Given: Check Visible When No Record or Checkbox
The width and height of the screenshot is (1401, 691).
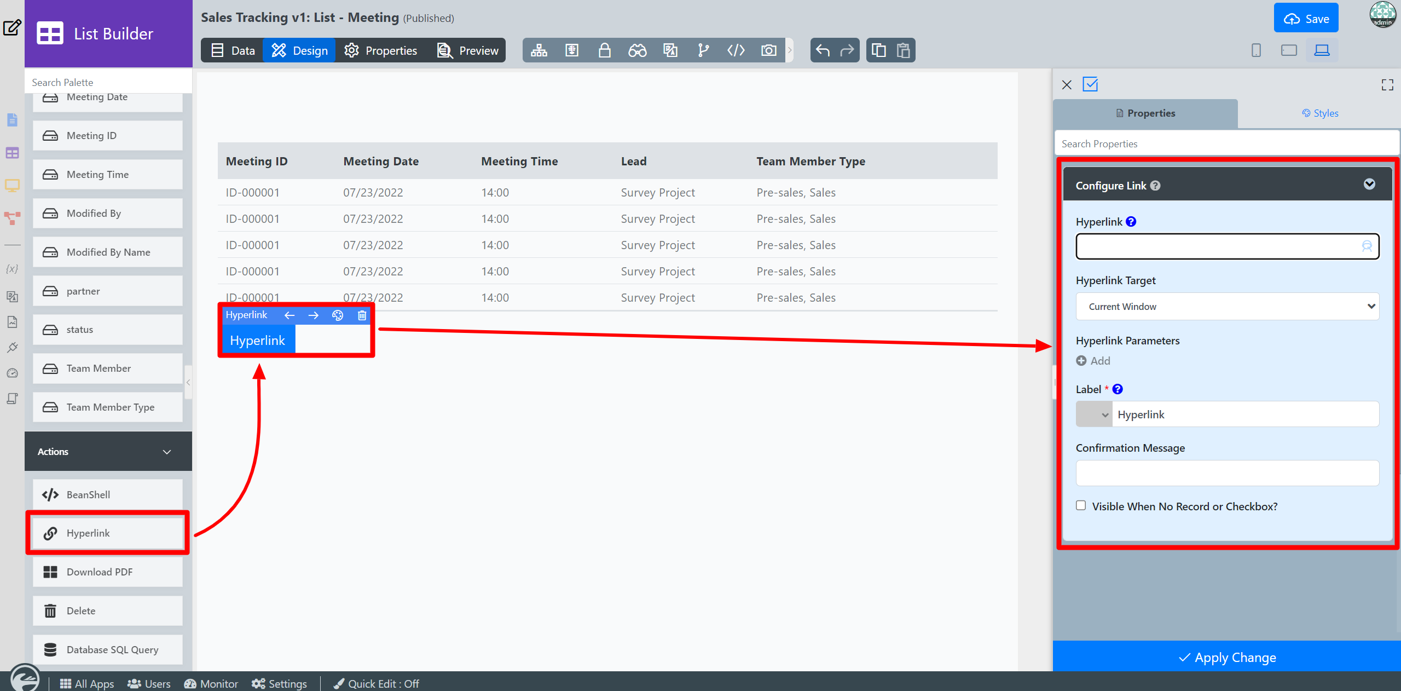Looking at the screenshot, I should click(x=1081, y=505).
